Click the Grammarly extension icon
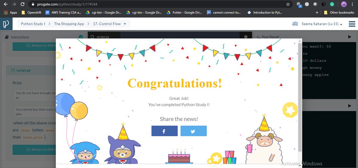Screen dimensions: 358x168 pos(332,4)
